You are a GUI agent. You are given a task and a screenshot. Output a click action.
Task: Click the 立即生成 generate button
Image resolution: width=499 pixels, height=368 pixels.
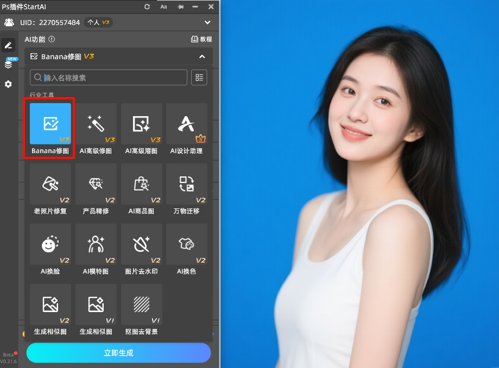[118, 353]
